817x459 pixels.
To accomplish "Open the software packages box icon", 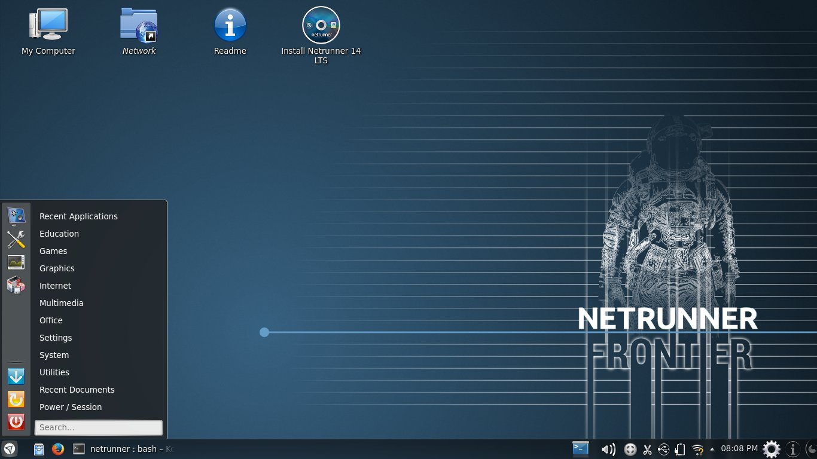I will click(16, 285).
